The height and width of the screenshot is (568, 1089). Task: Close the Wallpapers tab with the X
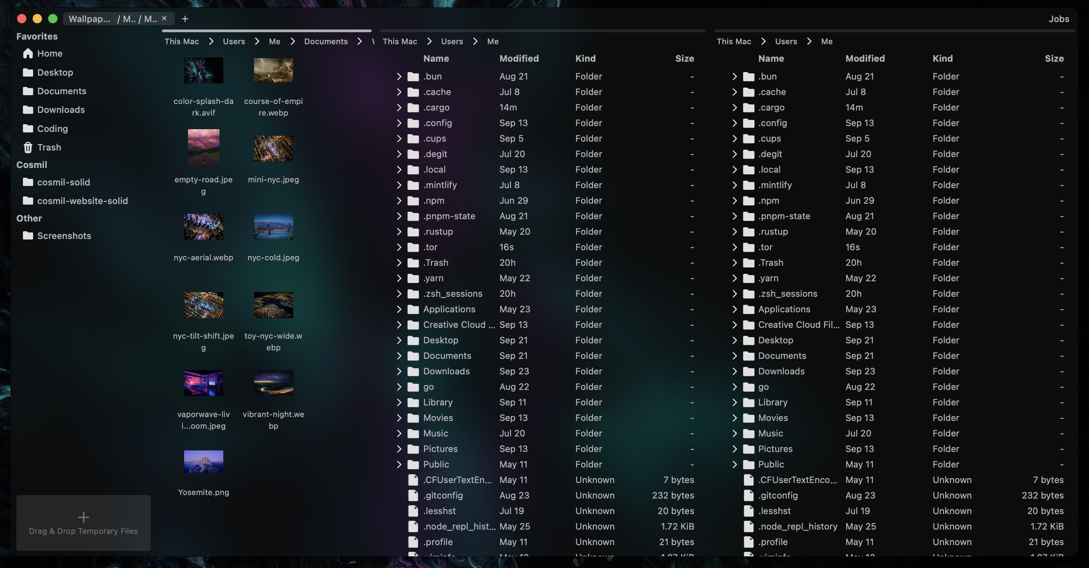[164, 19]
